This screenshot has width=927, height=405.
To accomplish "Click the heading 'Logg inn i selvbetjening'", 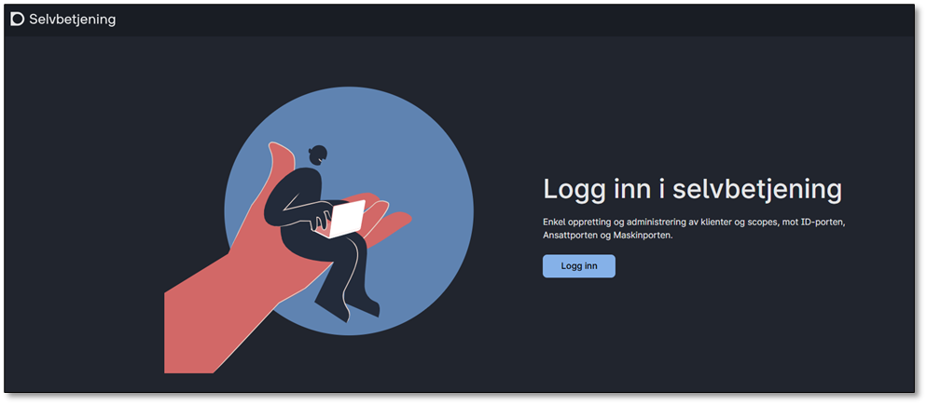I will click(x=692, y=189).
